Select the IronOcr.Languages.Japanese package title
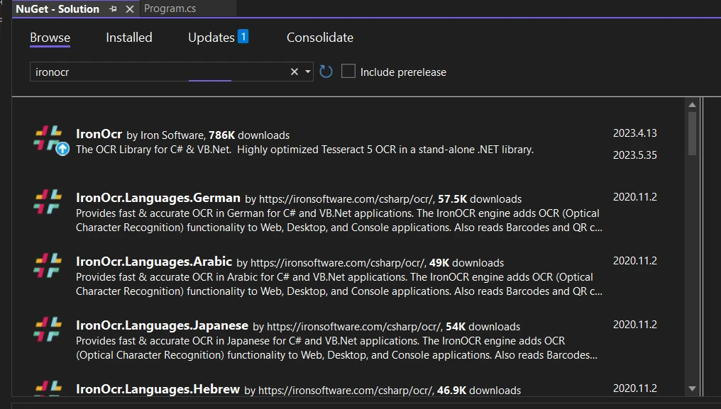The width and height of the screenshot is (721, 409). point(162,326)
